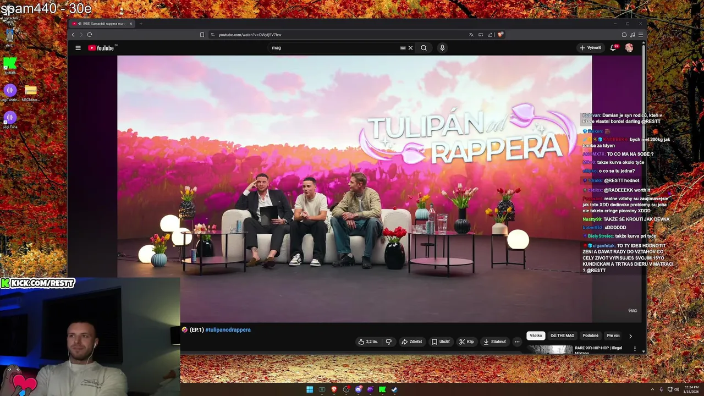Open the browser extensions puzzle icon
The width and height of the screenshot is (704, 396).
pos(624,35)
